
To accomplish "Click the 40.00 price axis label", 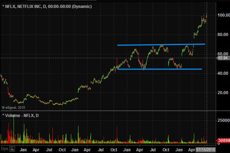I will click(223, 73).
